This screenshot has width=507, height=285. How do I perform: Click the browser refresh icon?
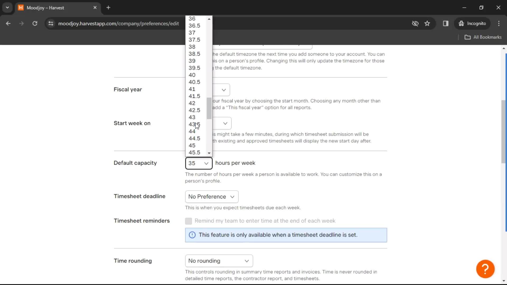[35, 23]
